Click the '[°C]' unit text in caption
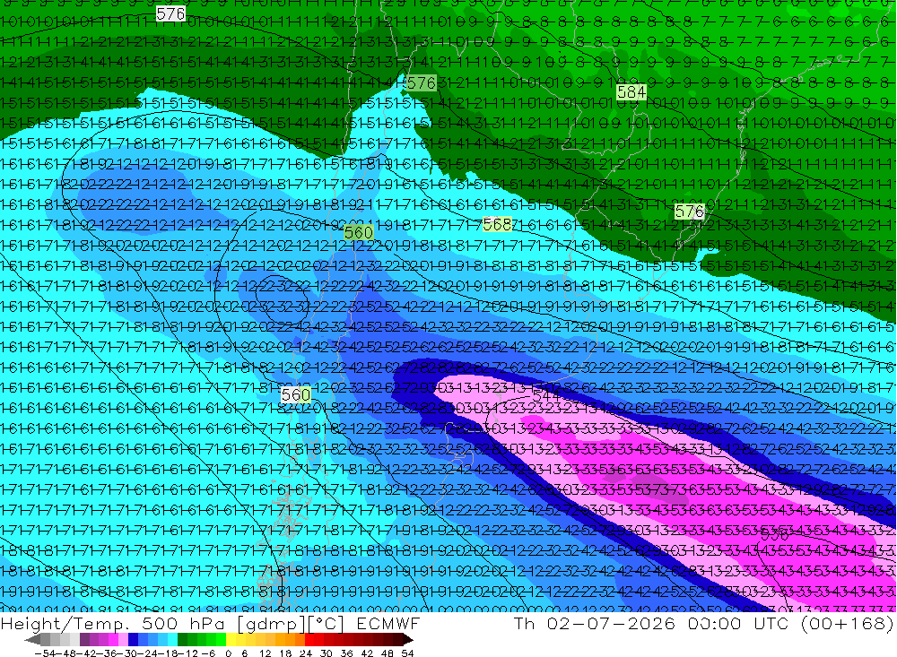Screen dimensions: 897x657 coord(327,623)
